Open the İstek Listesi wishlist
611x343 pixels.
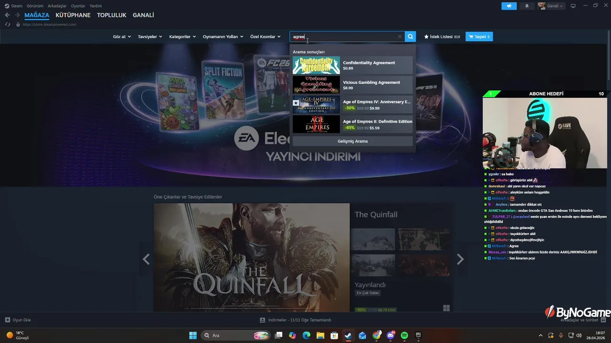[x=442, y=37]
